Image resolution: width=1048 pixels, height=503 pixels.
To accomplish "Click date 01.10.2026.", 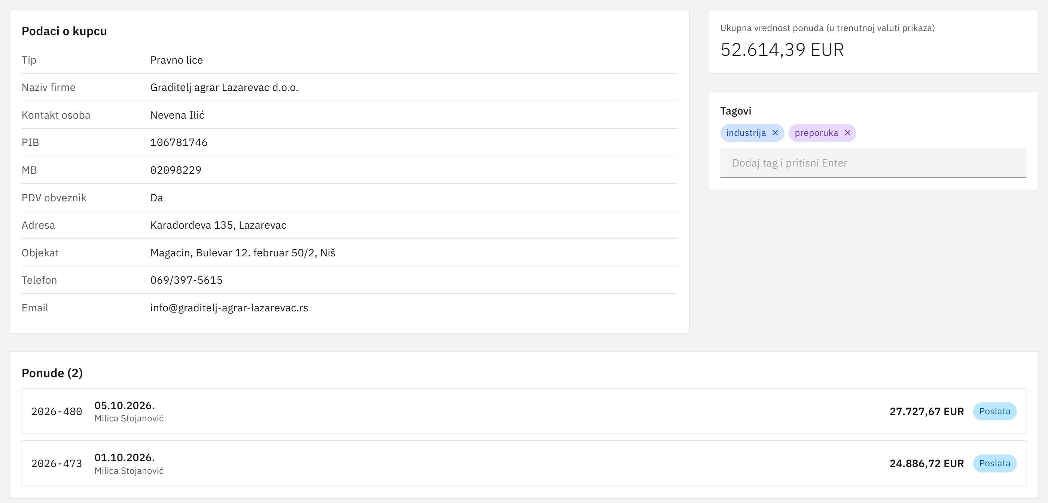I will click(125, 457).
